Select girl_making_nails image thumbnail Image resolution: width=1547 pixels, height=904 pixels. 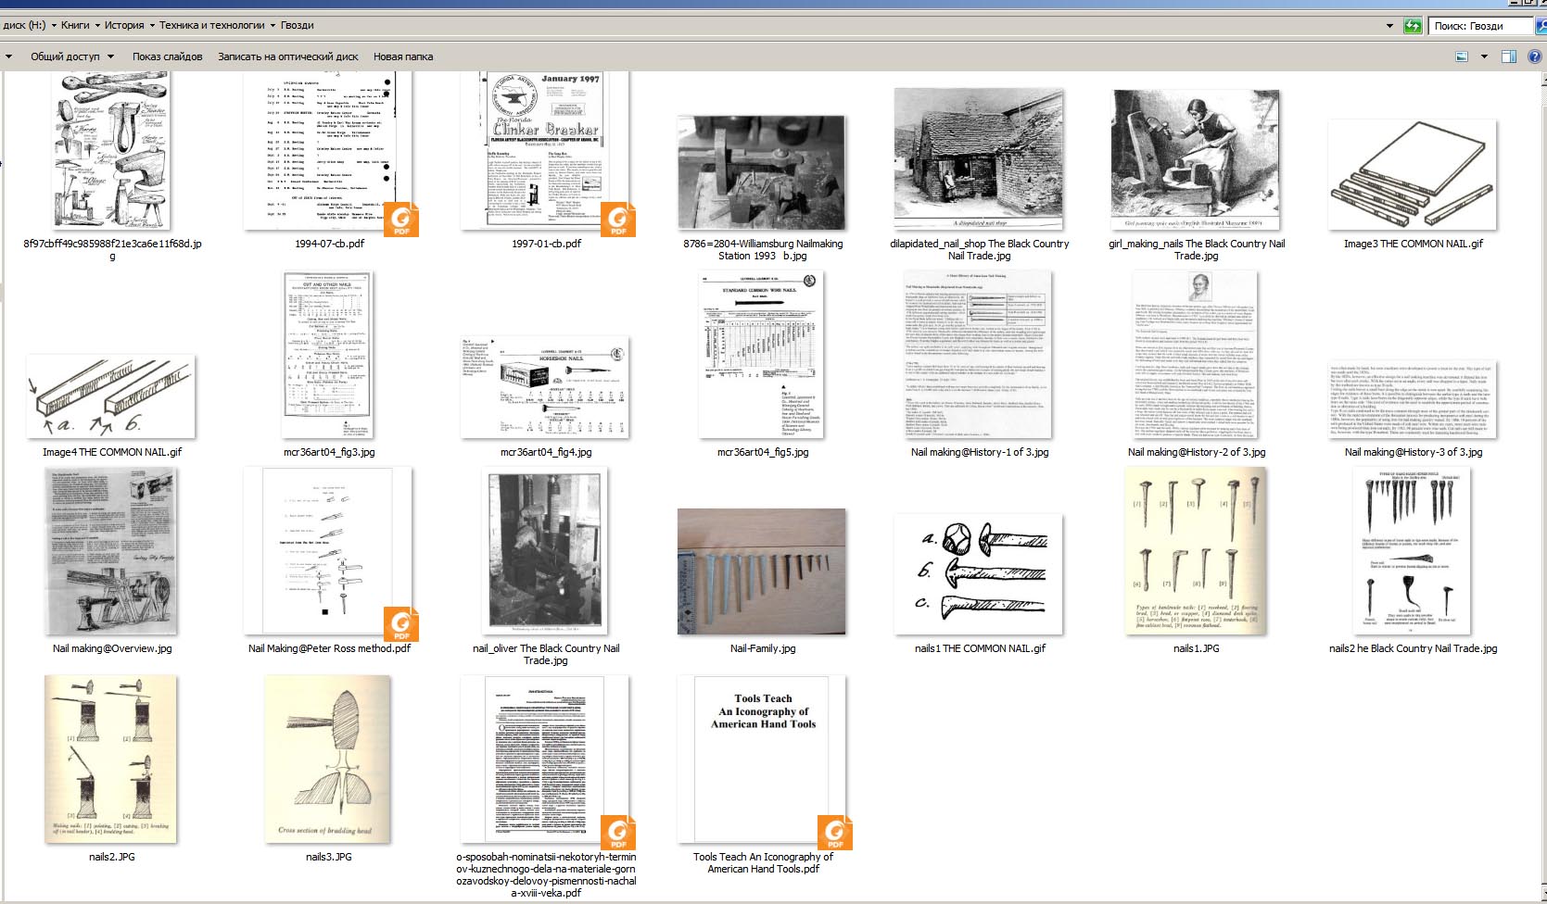1196,159
